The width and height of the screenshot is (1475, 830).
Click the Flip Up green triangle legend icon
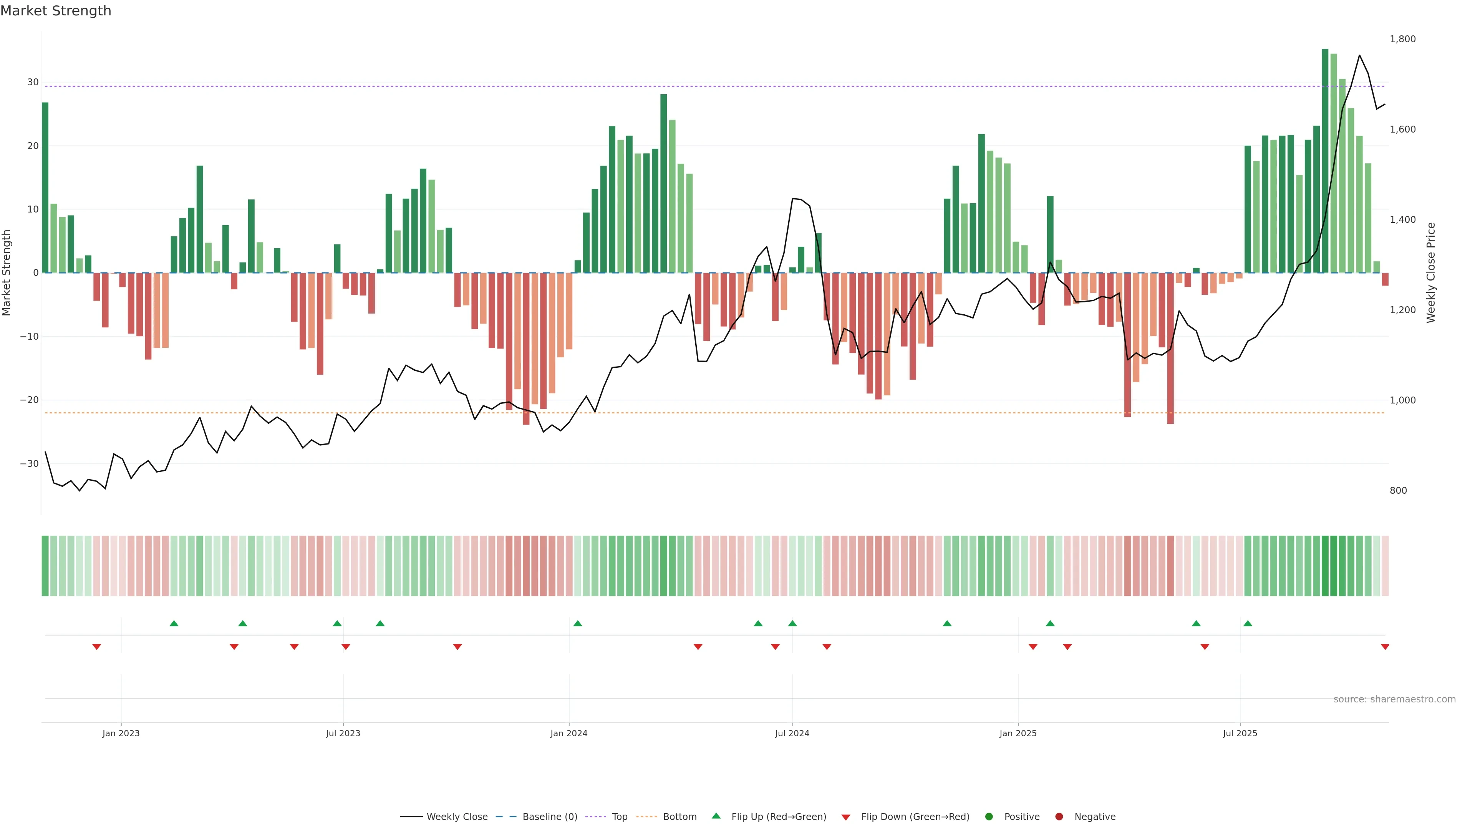click(x=716, y=816)
